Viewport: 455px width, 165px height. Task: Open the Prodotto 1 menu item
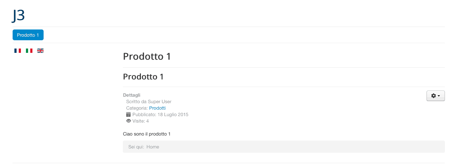28,35
